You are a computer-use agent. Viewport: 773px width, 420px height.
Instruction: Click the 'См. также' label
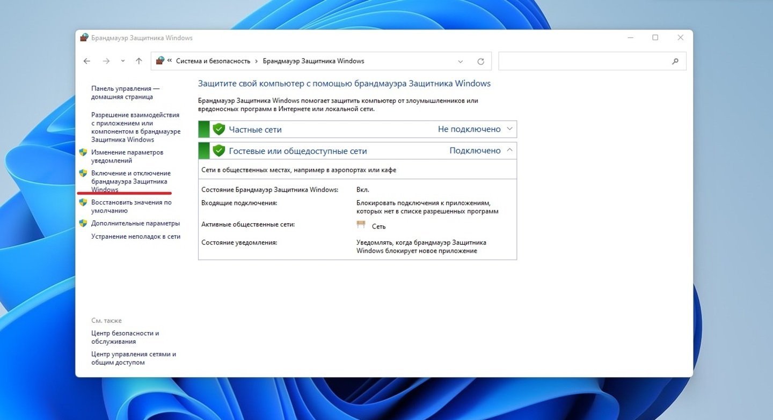[x=106, y=321]
